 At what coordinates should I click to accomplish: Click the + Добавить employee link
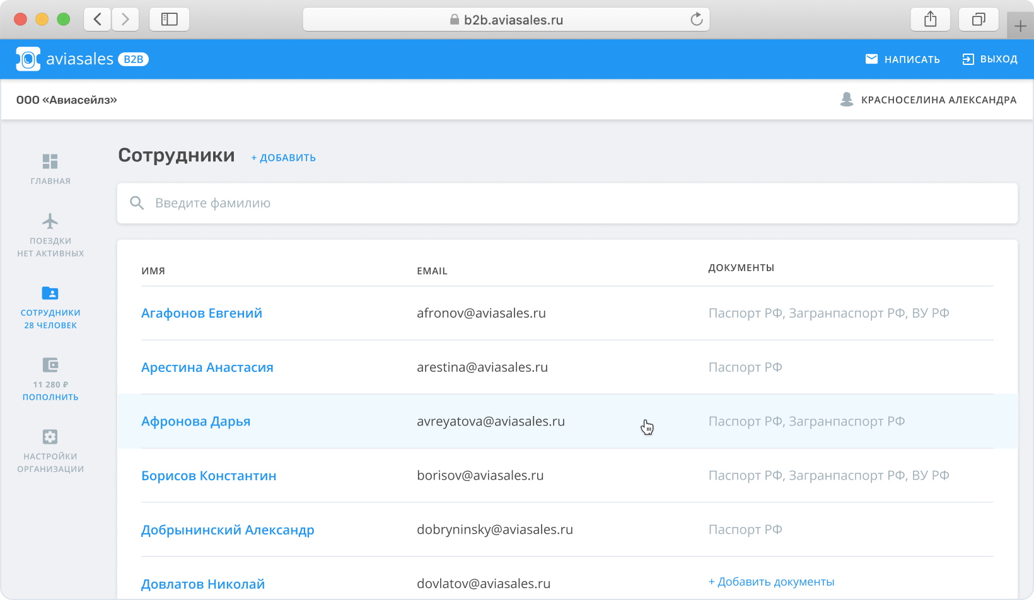pyautogui.click(x=283, y=158)
